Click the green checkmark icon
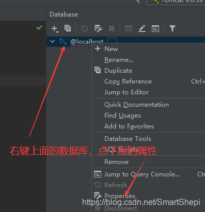The width and height of the screenshot is (205, 212). click(39, 27)
